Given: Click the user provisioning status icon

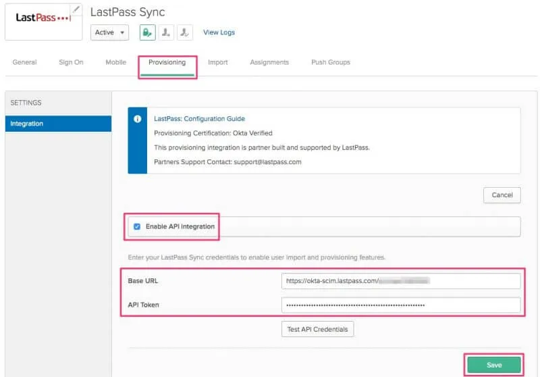Looking at the screenshot, I should tap(184, 32).
